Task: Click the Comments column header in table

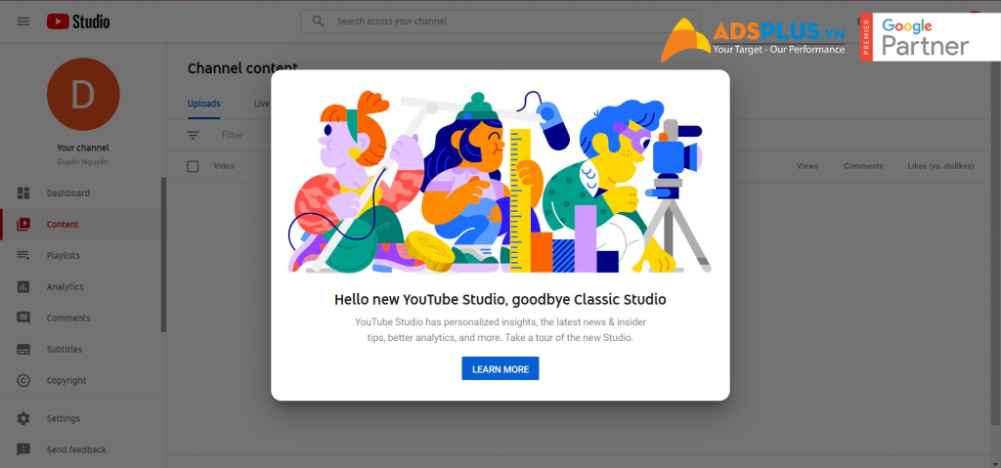Action: (863, 166)
